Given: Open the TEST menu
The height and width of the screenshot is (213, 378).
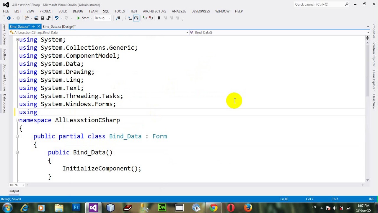Looking at the screenshot, I should tap(134, 11).
